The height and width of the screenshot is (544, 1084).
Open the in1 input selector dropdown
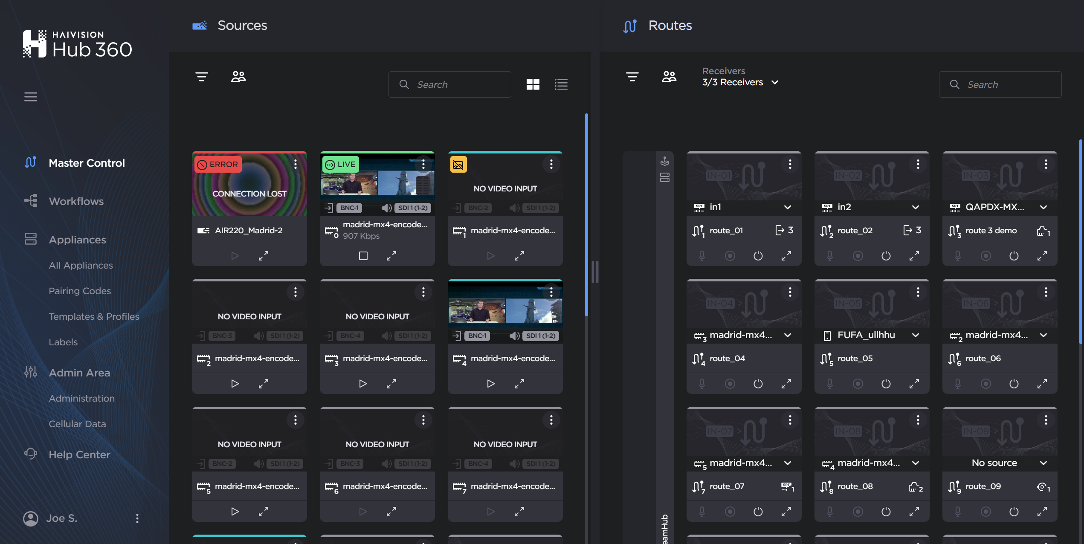787,207
